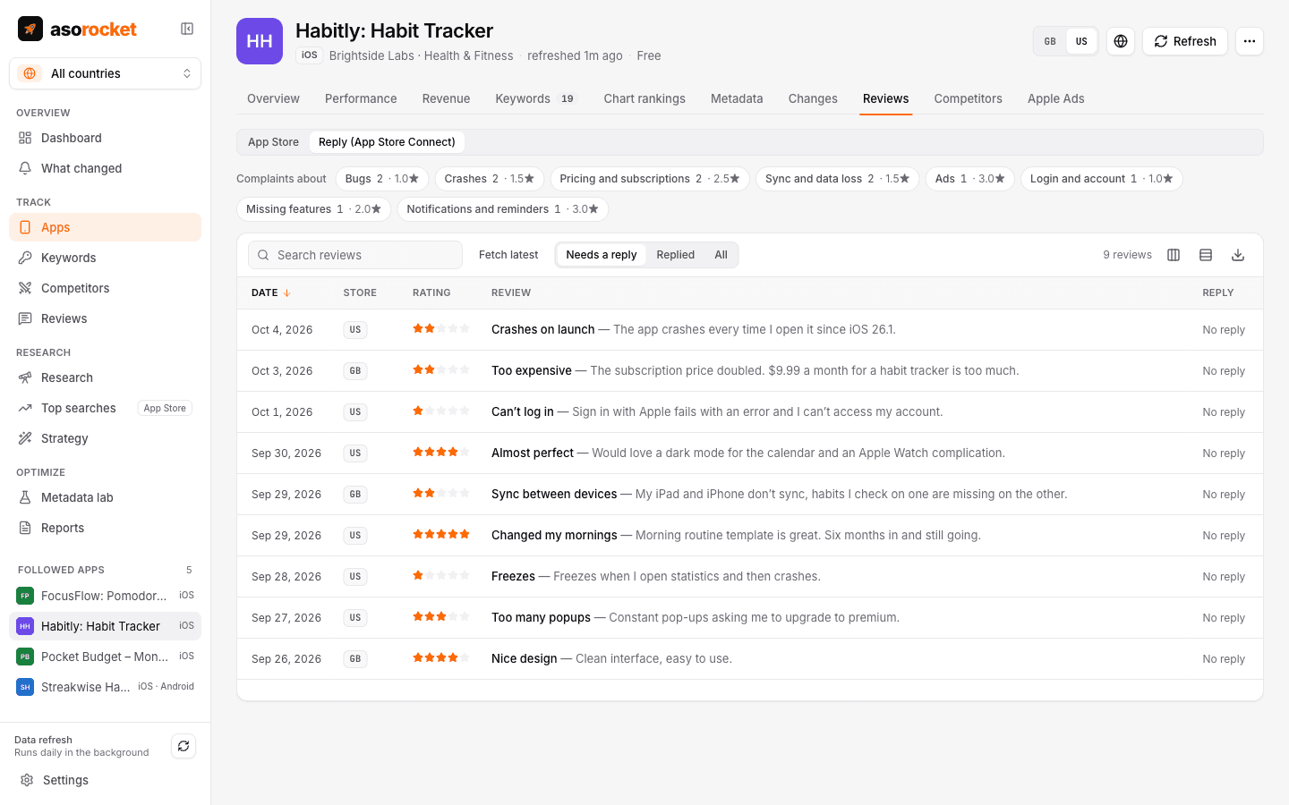
Task: Open Chart rankings tab
Action: (x=644, y=98)
